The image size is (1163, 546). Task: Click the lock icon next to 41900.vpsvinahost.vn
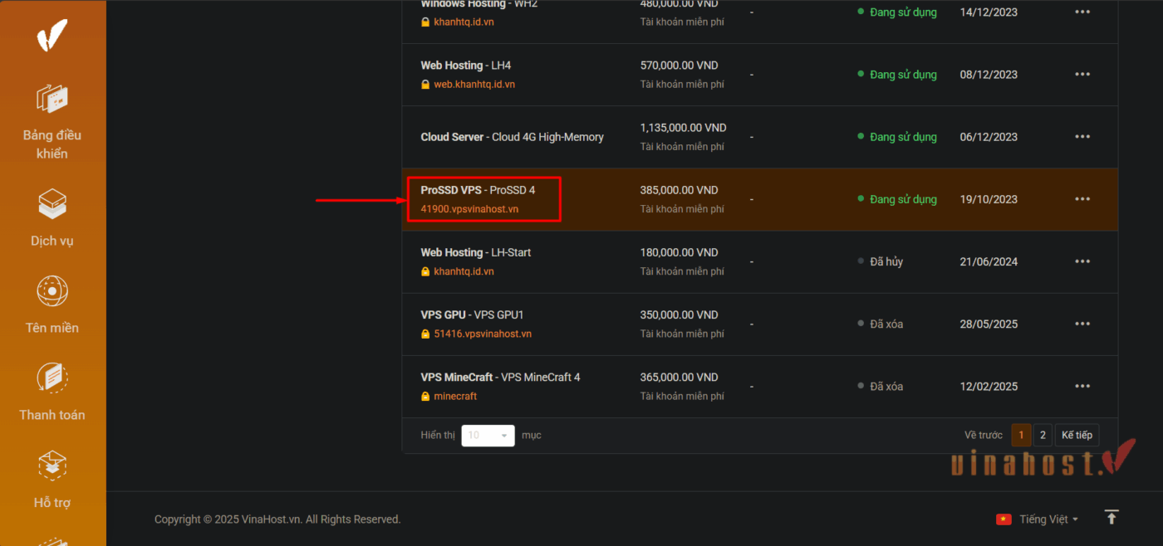(423, 209)
